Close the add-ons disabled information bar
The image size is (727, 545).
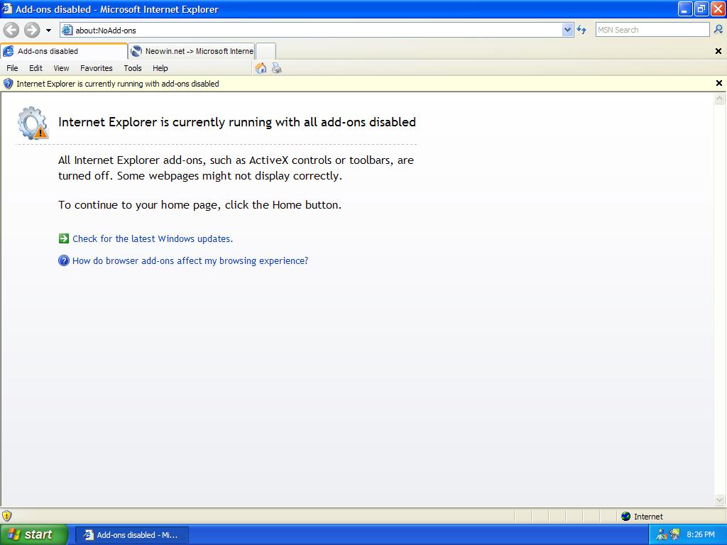pyautogui.click(x=718, y=84)
